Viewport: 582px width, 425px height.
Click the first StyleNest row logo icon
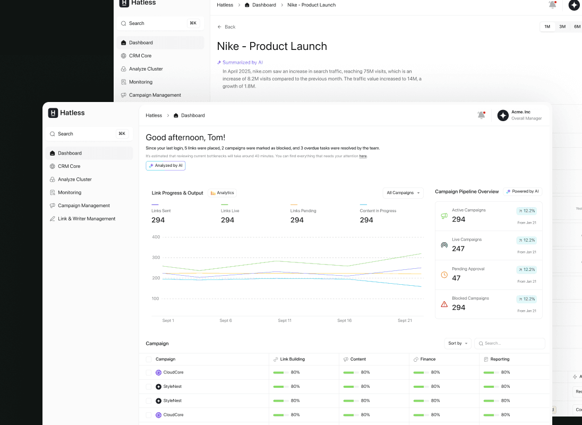click(x=158, y=387)
